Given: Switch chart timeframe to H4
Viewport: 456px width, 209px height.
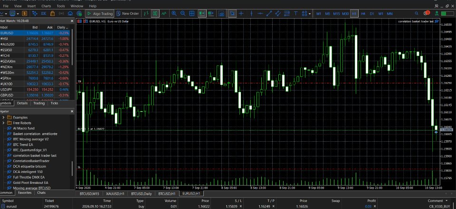Looking at the screenshot, I should click(x=363, y=14).
